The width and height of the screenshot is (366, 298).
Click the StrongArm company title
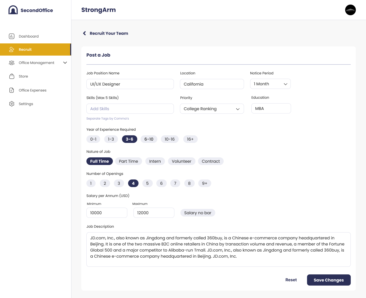[x=99, y=10]
